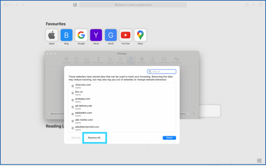The height and width of the screenshot is (166, 266).
Task: Open the Yahoo favourite shortcut
Action: pyautogui.click(x=96, y=35)
